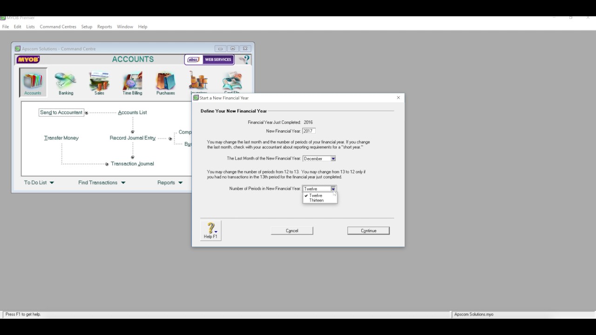
Task: Open Help F1 in the dialog
Action: click(x=210, y=230)
